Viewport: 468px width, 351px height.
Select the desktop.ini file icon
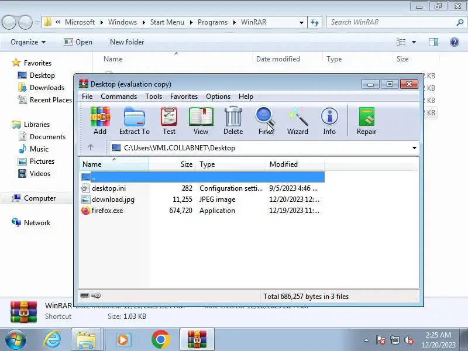point(85,188)
